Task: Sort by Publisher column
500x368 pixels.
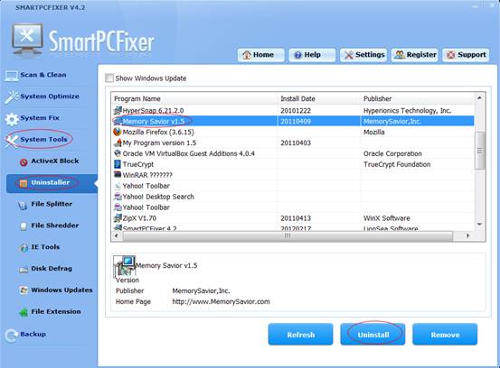Action: point(418,98)
